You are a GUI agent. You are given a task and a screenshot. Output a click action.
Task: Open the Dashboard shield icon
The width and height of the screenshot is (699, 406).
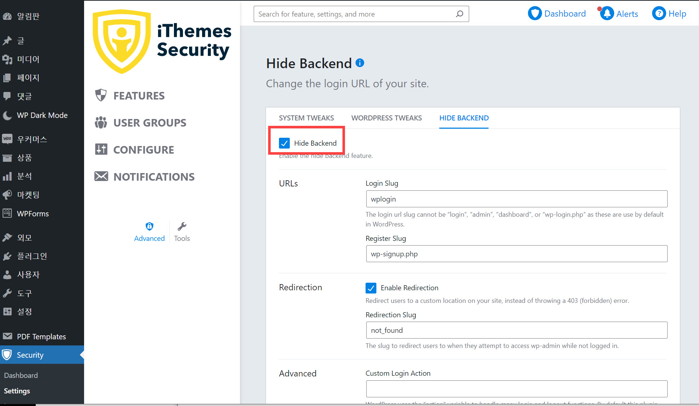pyautogui.click(x=535, y=14)
